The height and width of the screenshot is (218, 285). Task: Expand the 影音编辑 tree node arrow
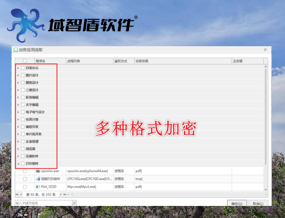pos(18,97)
